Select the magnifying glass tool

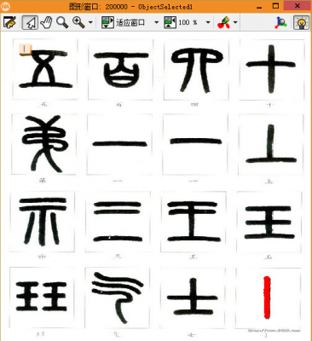coord(62,22)
